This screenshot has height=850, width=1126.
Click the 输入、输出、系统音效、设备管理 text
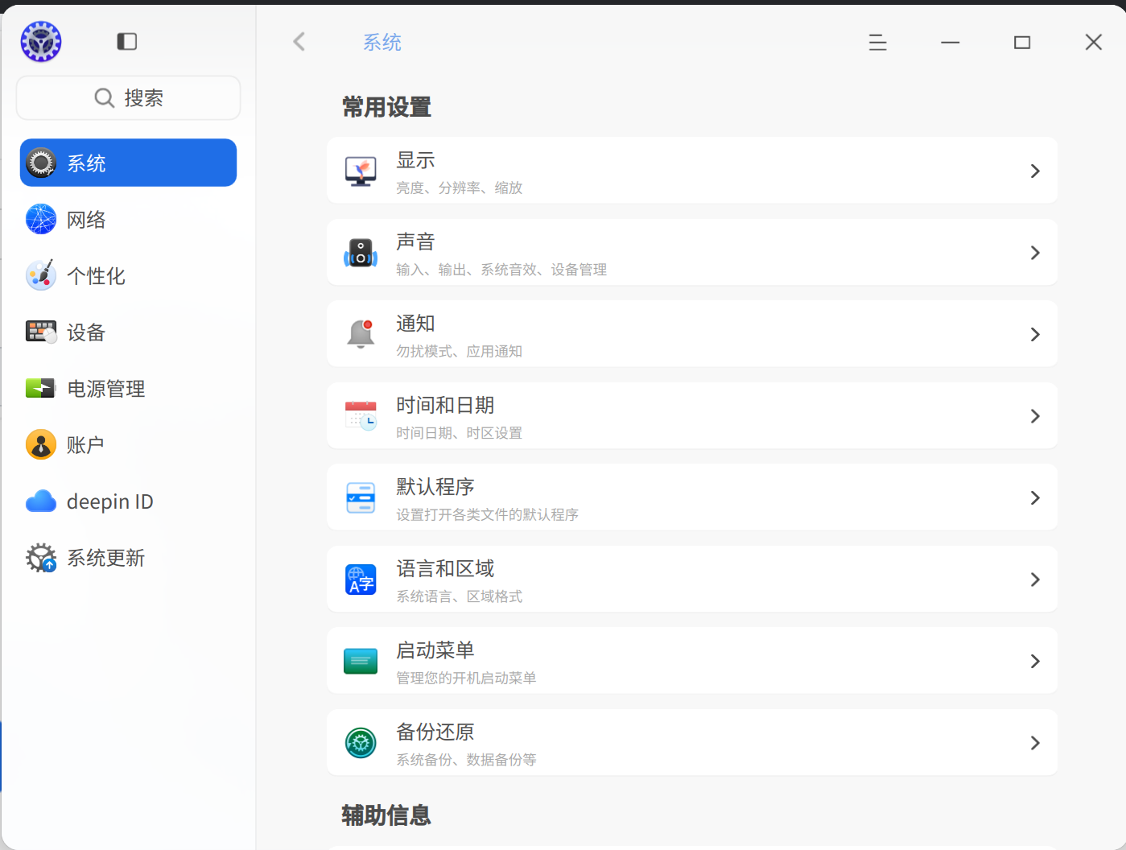click(501, 270)
